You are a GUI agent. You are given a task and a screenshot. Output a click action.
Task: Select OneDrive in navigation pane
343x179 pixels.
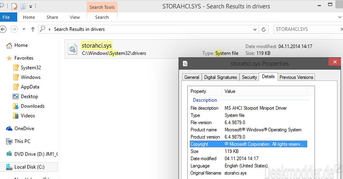[x=24, y=129]
